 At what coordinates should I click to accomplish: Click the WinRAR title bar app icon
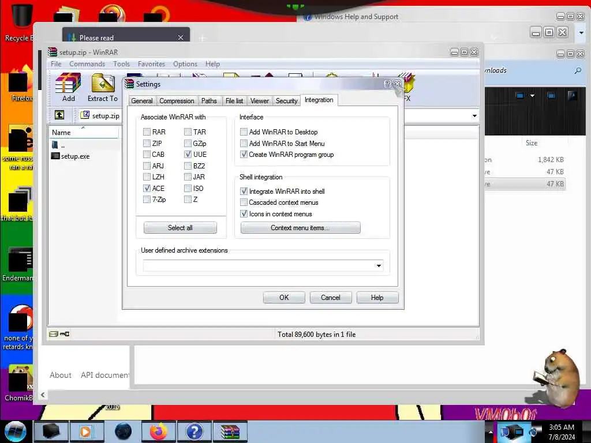53,52
